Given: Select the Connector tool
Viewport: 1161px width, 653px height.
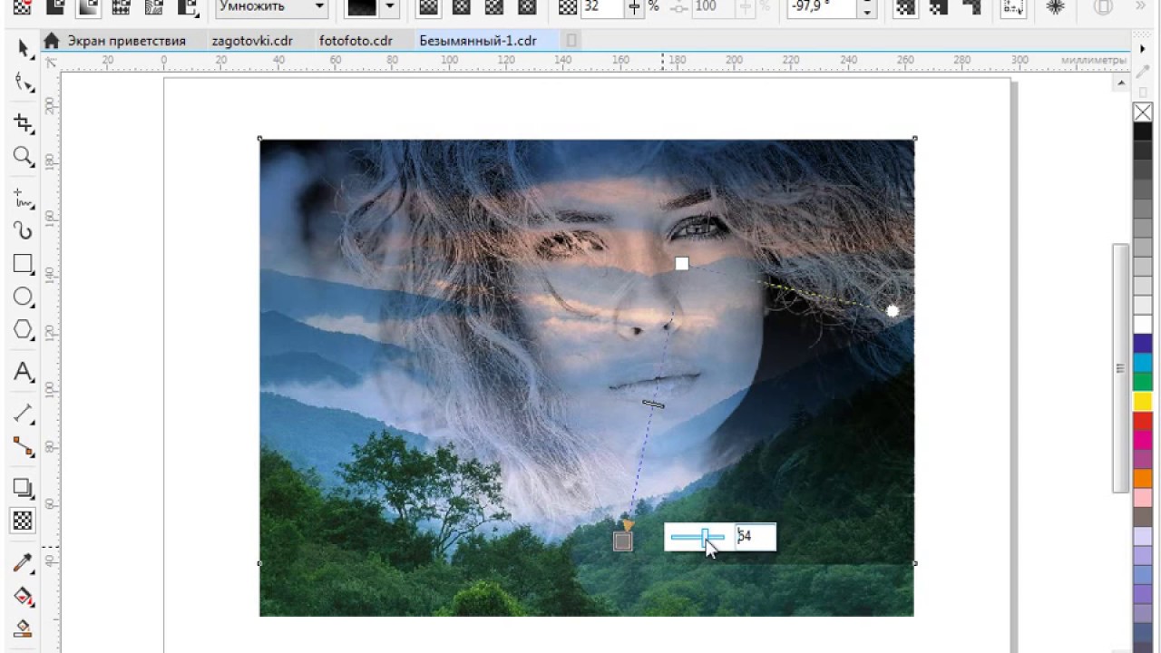Looking at the screenshot, I should (23, 446).
